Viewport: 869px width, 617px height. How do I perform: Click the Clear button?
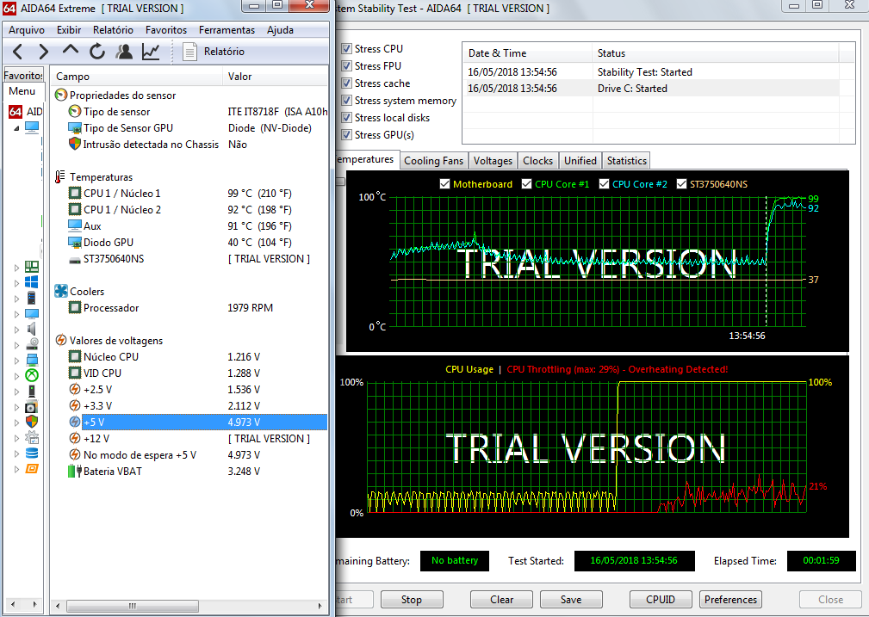(501, 599)
